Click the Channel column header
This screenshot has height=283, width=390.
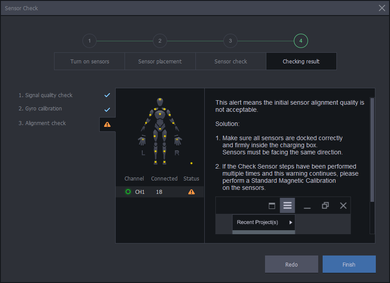pyautogui.click(x=134, y=178)
